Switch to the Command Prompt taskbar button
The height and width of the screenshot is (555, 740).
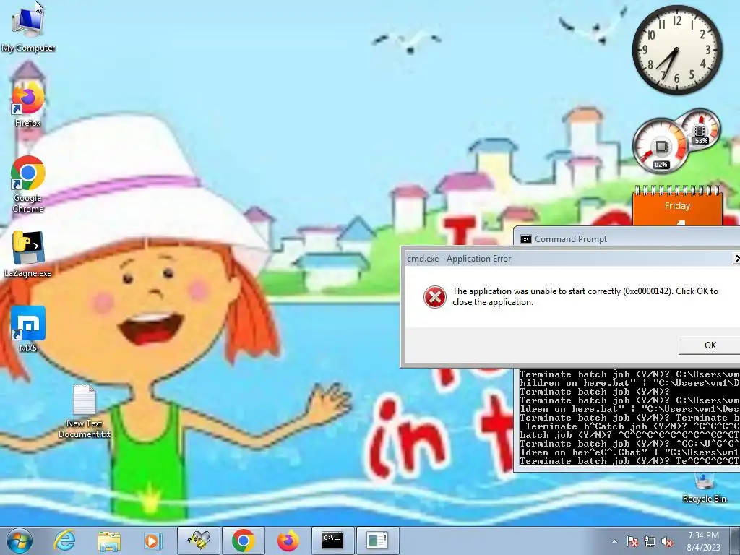click(x=332, y=541)
